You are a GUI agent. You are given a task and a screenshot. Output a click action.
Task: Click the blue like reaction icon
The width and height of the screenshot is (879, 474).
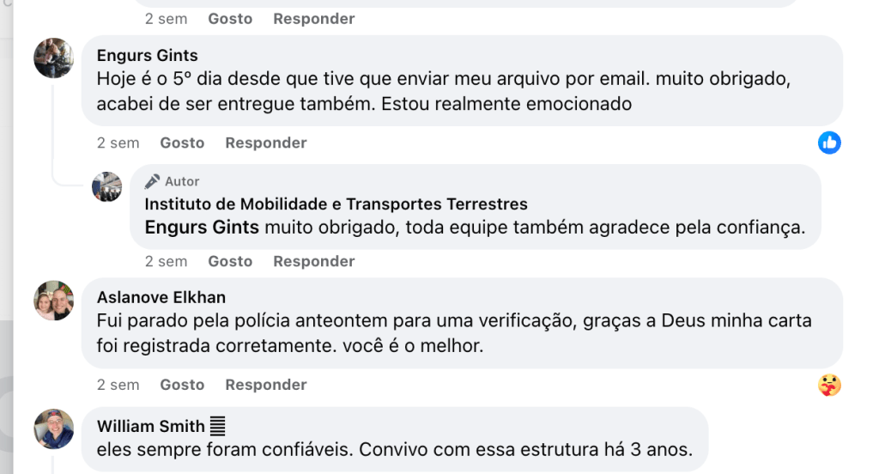[x=829, y=143]
